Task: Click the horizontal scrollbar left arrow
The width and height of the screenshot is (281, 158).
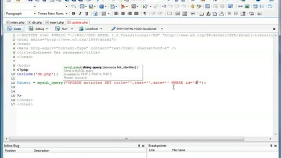Action: pyautogui.click(x=6, y=139)
